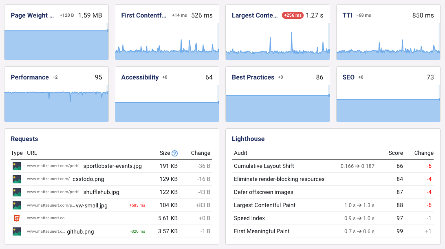Open Eliminate render-blocking resources audit

tap(279, 179)
